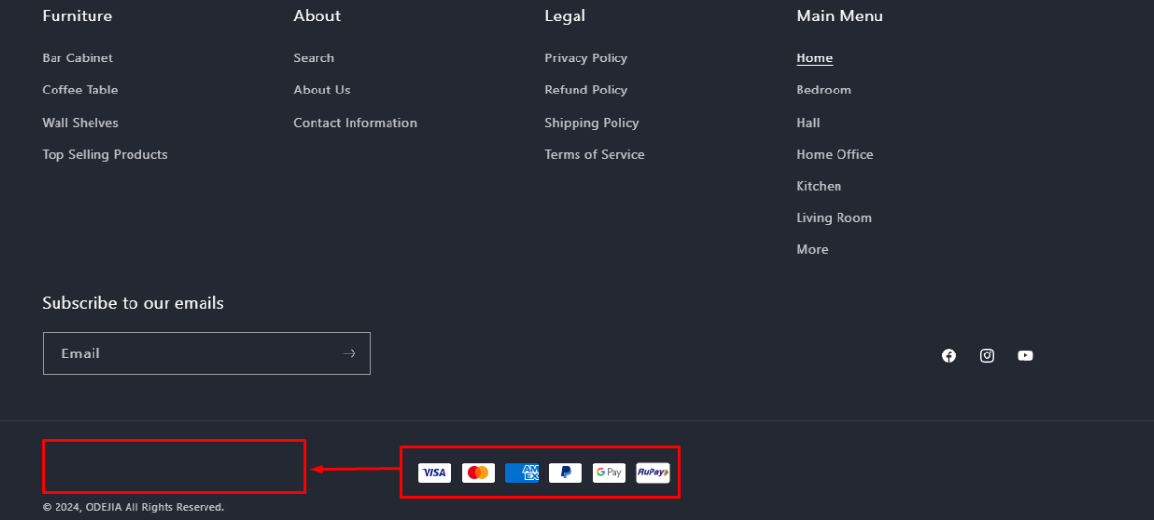This screenshot has height=520, width=1154.
Task: Open the Bar Cabinet link
Action: pos(77,58)
